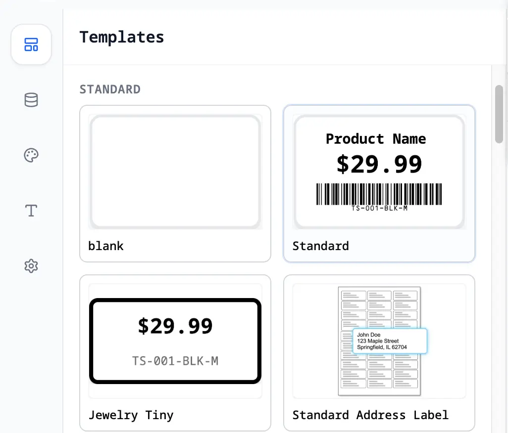Click the "blank" template name
508x433 pixels.
pyautogui.click(x=106, y=246)
